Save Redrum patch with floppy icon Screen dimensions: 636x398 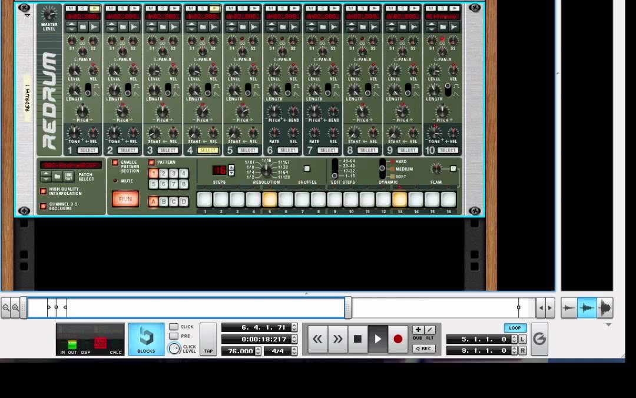pyautogui.click(x=68, y=177)
